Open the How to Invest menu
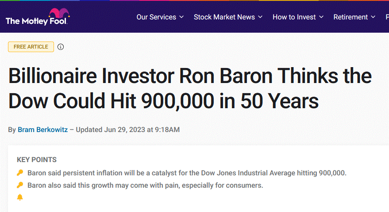 tap(294, 17)
